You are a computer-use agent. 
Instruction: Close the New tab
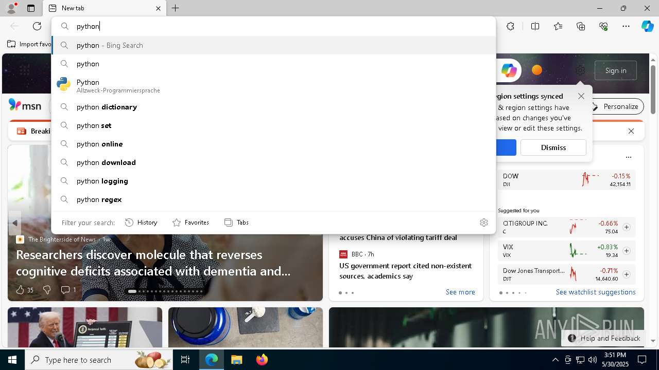point(158,8)
